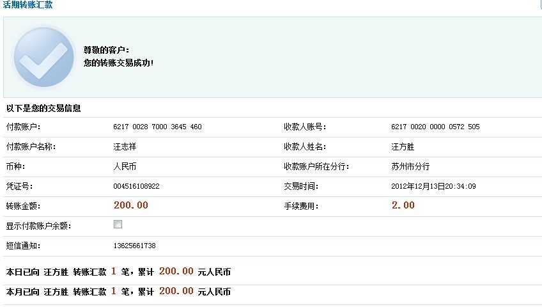542x307 pixels.
Task: Click the transaction time 2012年12月13日20:34:09
Action: coord(433,187)
